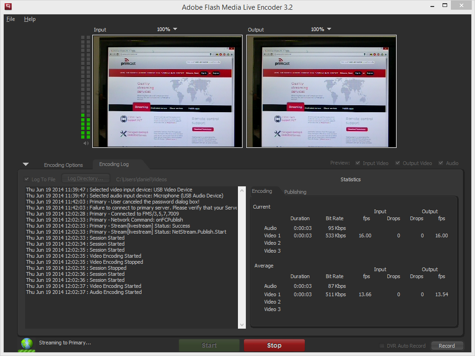The width and height of the screenshot is (475, 356).
Task: Click the log path C:\Users\daniel\Videos
Action: tap(141, 179)
